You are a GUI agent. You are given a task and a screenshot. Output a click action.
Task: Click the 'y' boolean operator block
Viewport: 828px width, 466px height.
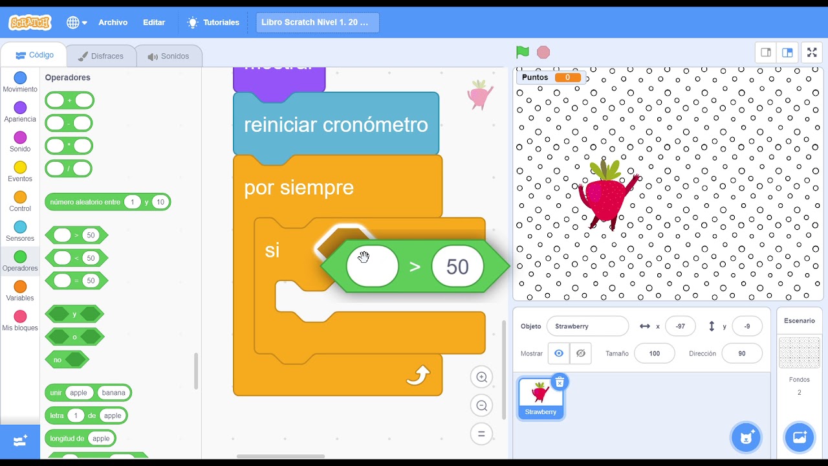(74, 314)
